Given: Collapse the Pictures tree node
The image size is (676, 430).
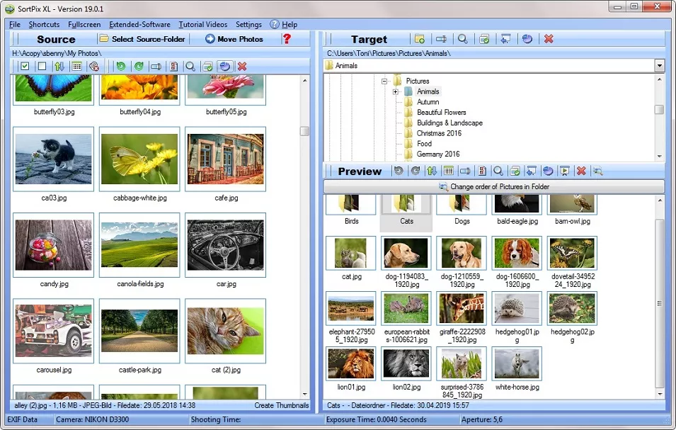Looking at the screenshot, I should tap(384, 81).
